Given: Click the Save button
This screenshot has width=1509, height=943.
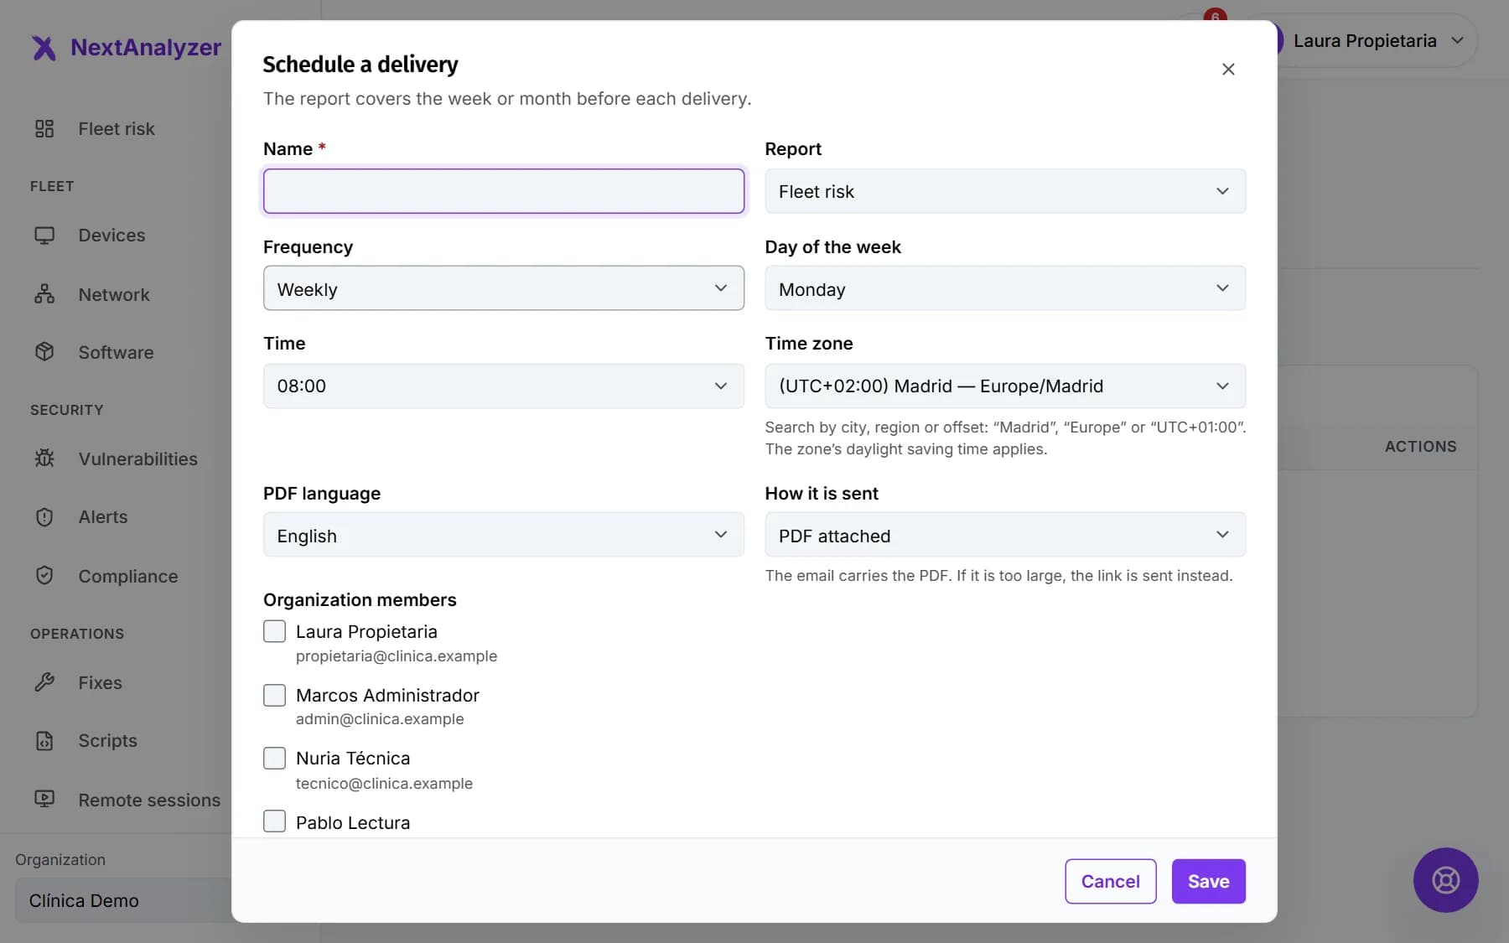Looking at the screenshot, I should 1208,881.
